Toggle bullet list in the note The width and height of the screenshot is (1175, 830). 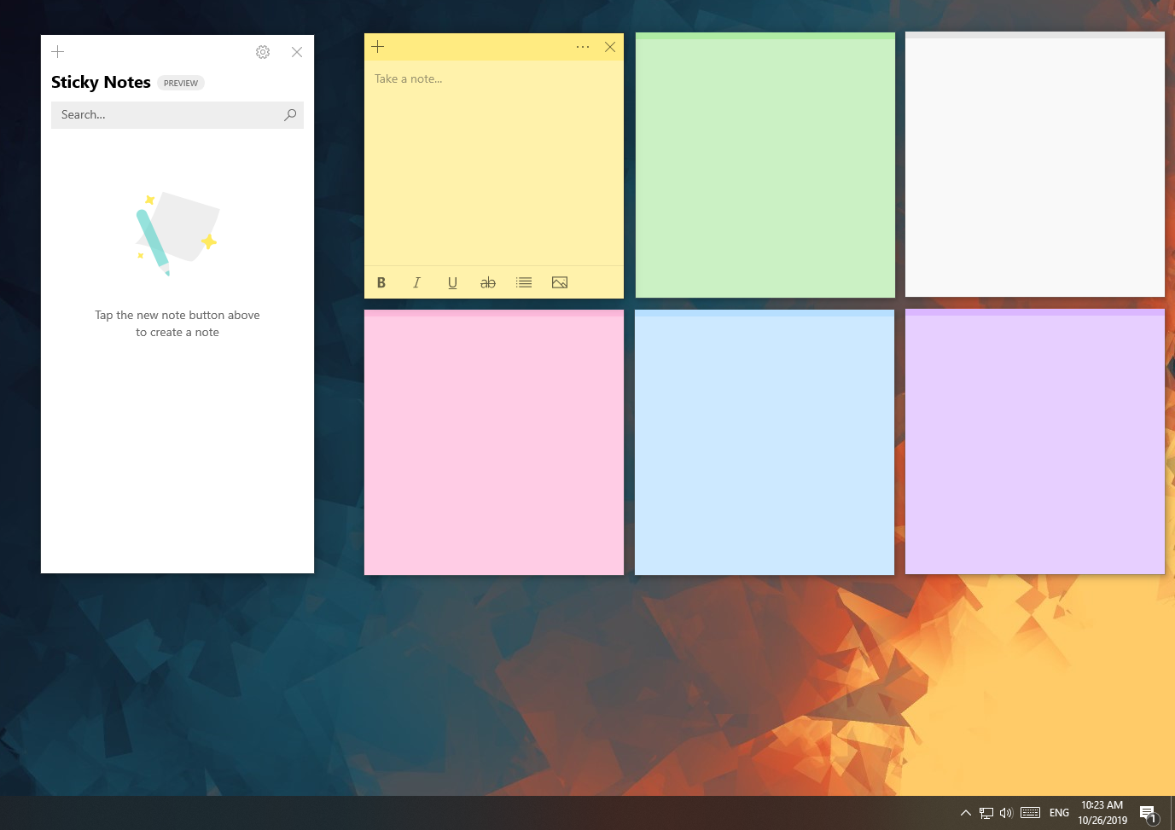click(524, 283)
